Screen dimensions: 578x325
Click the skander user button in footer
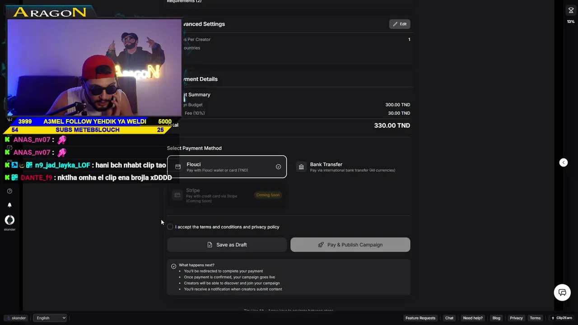point(17,318)
